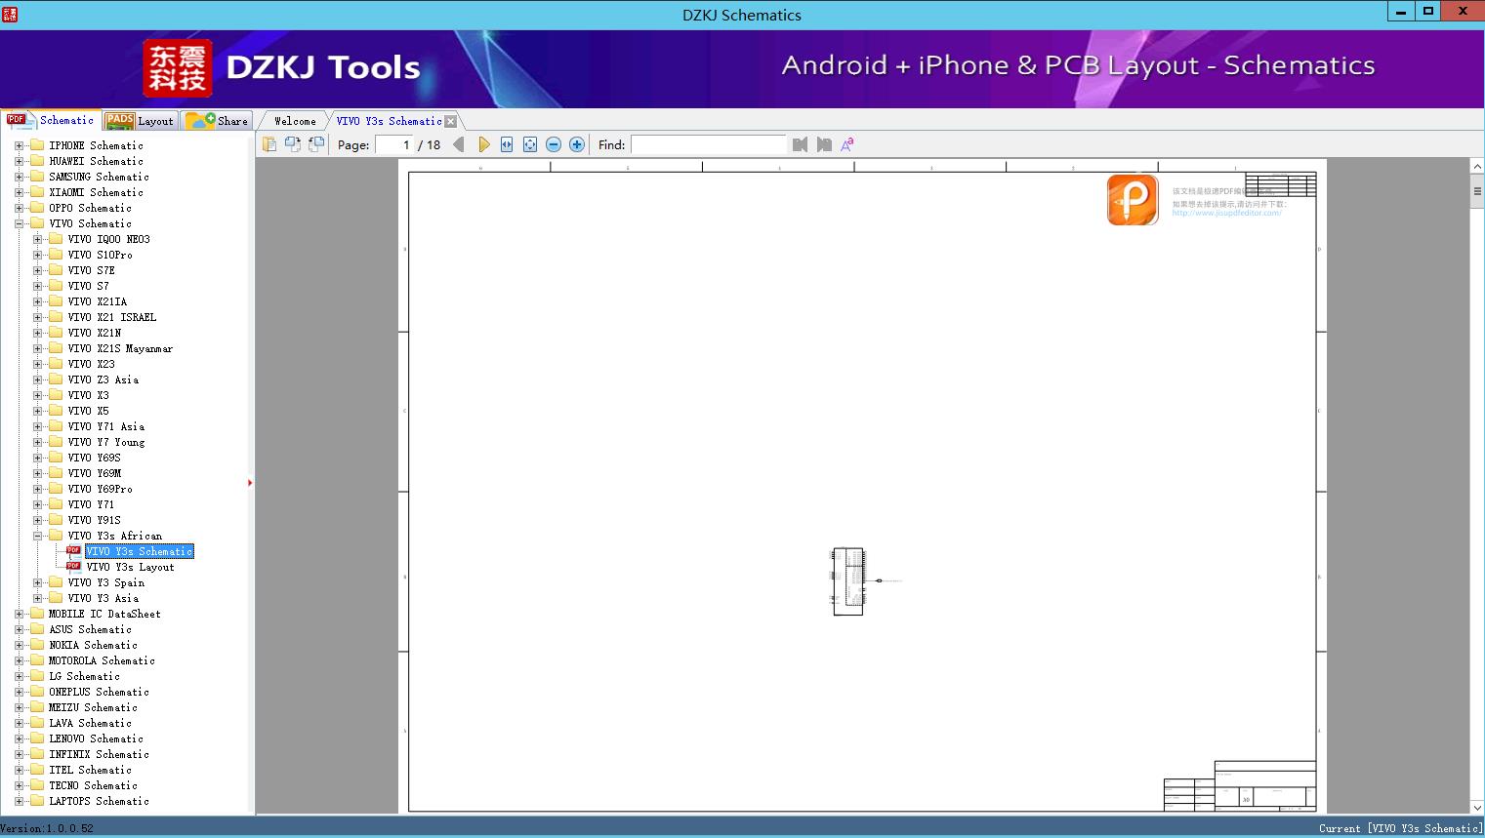
Task: Click the DZKJ app icon in title bar
Action: tap(10, 14)
